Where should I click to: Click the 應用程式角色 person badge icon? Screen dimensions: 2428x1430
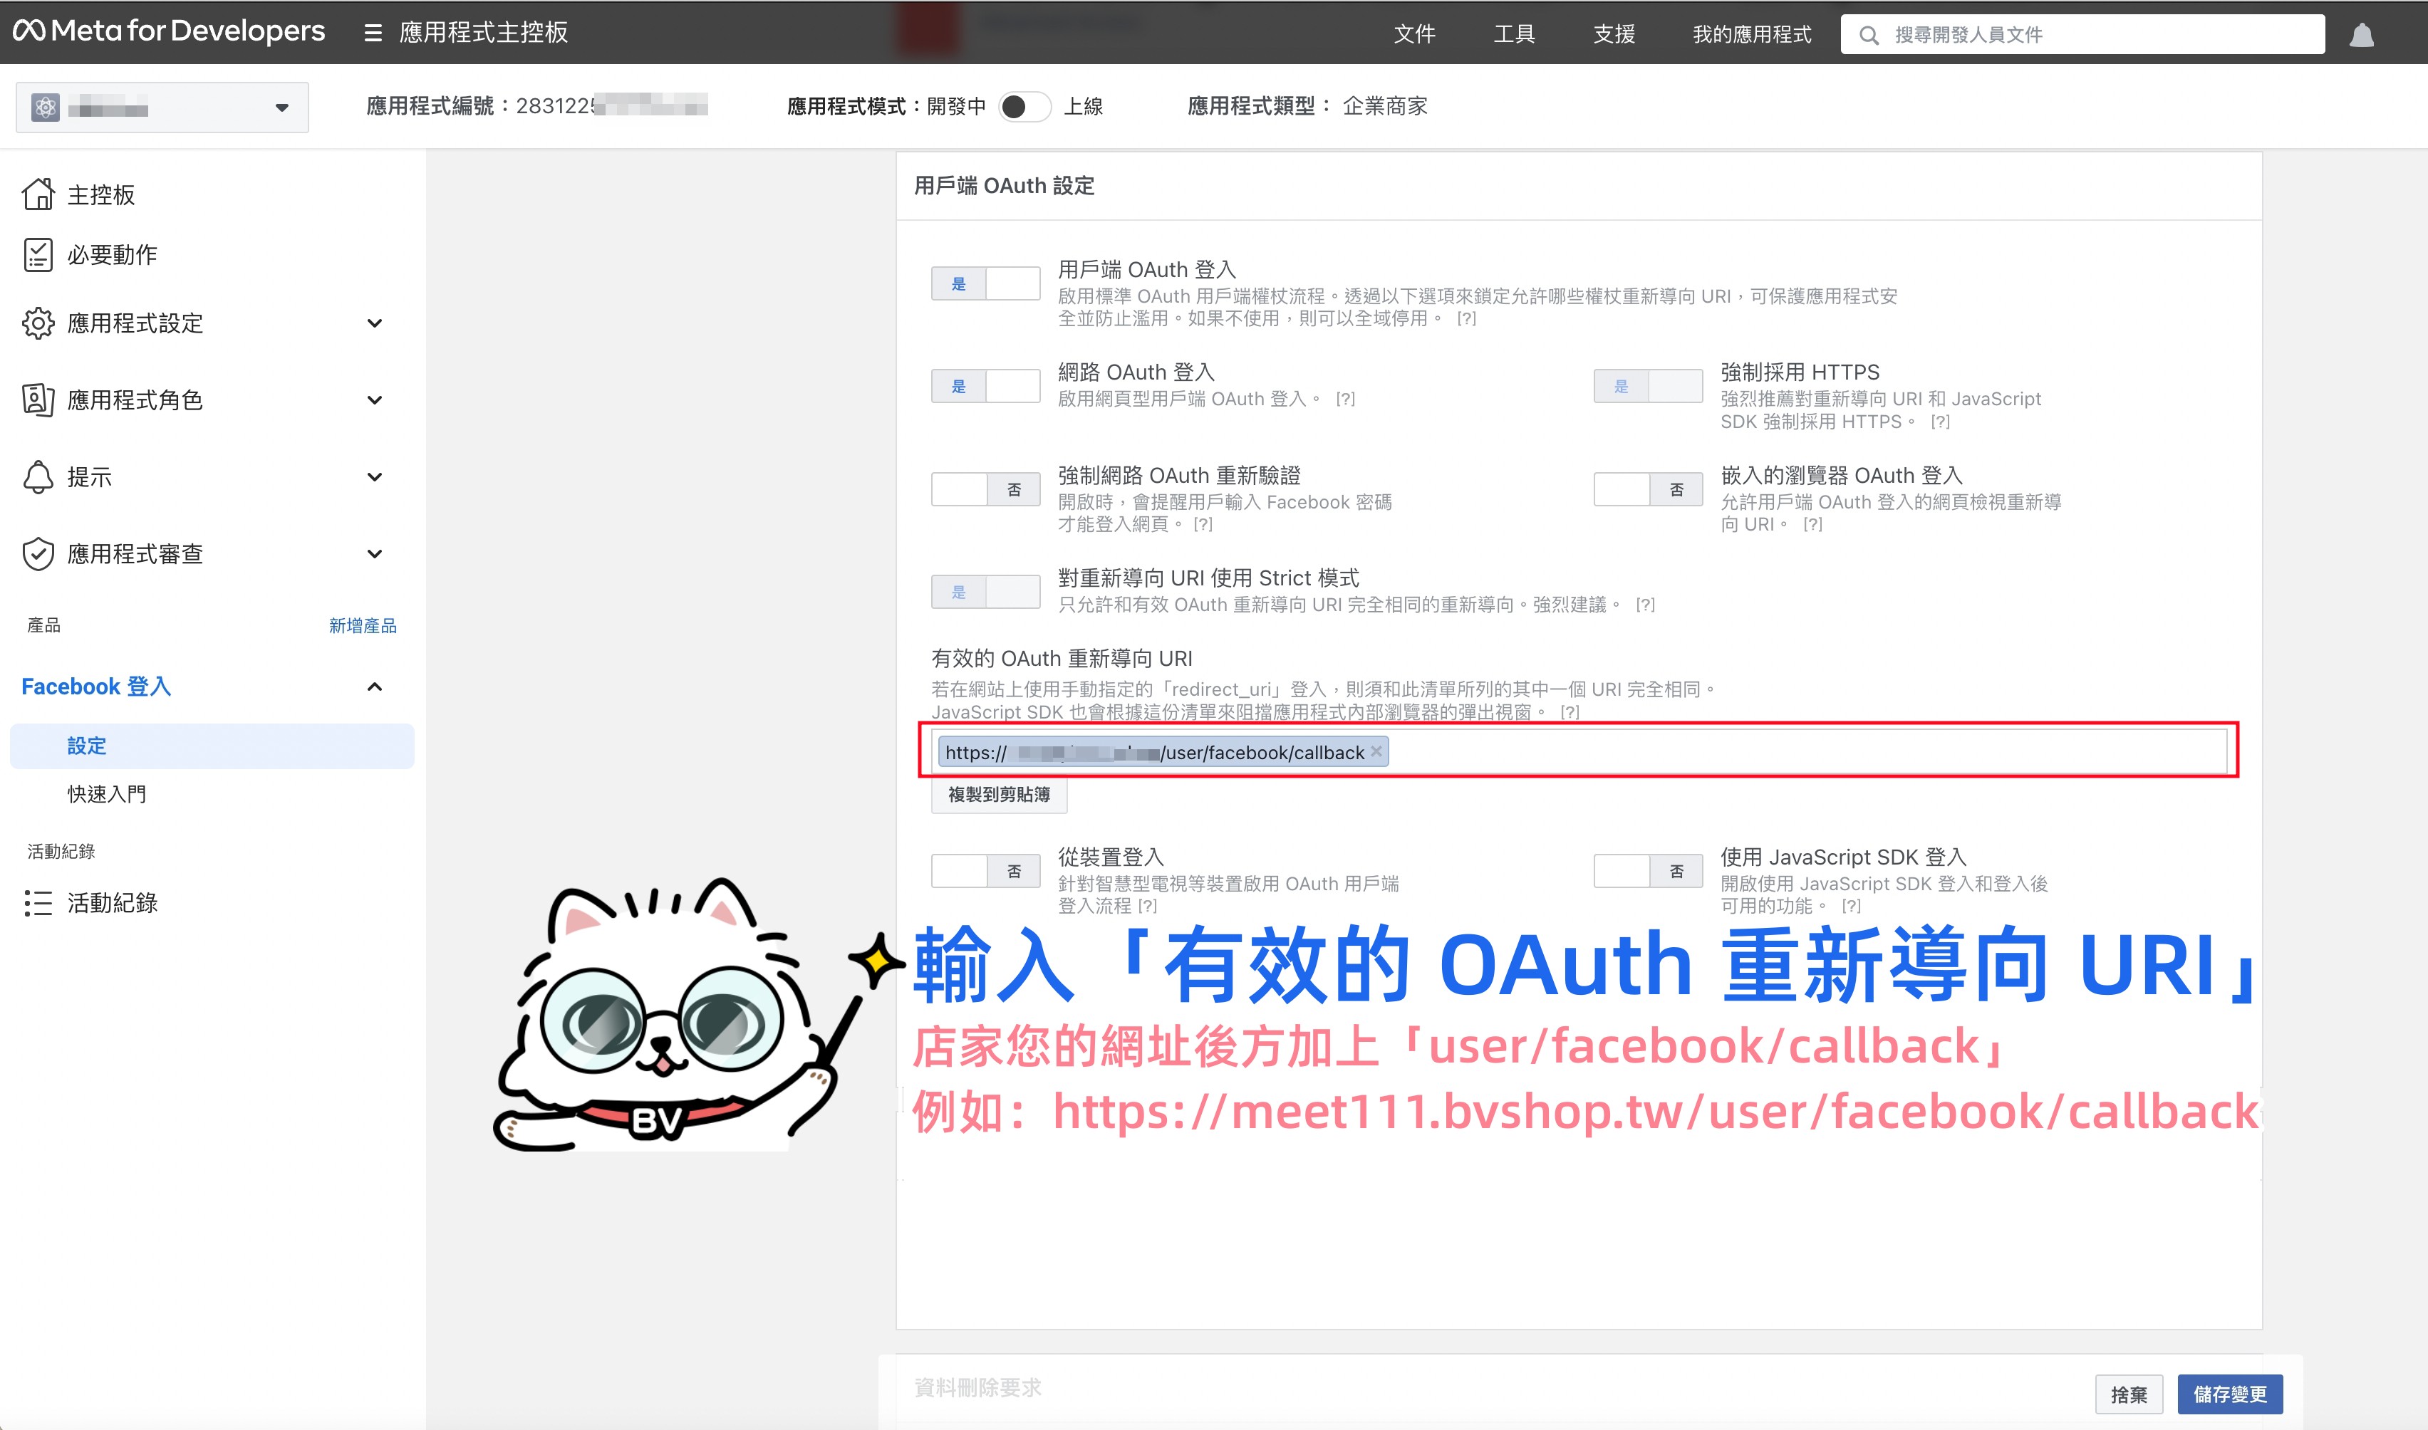tap(38, 400)
